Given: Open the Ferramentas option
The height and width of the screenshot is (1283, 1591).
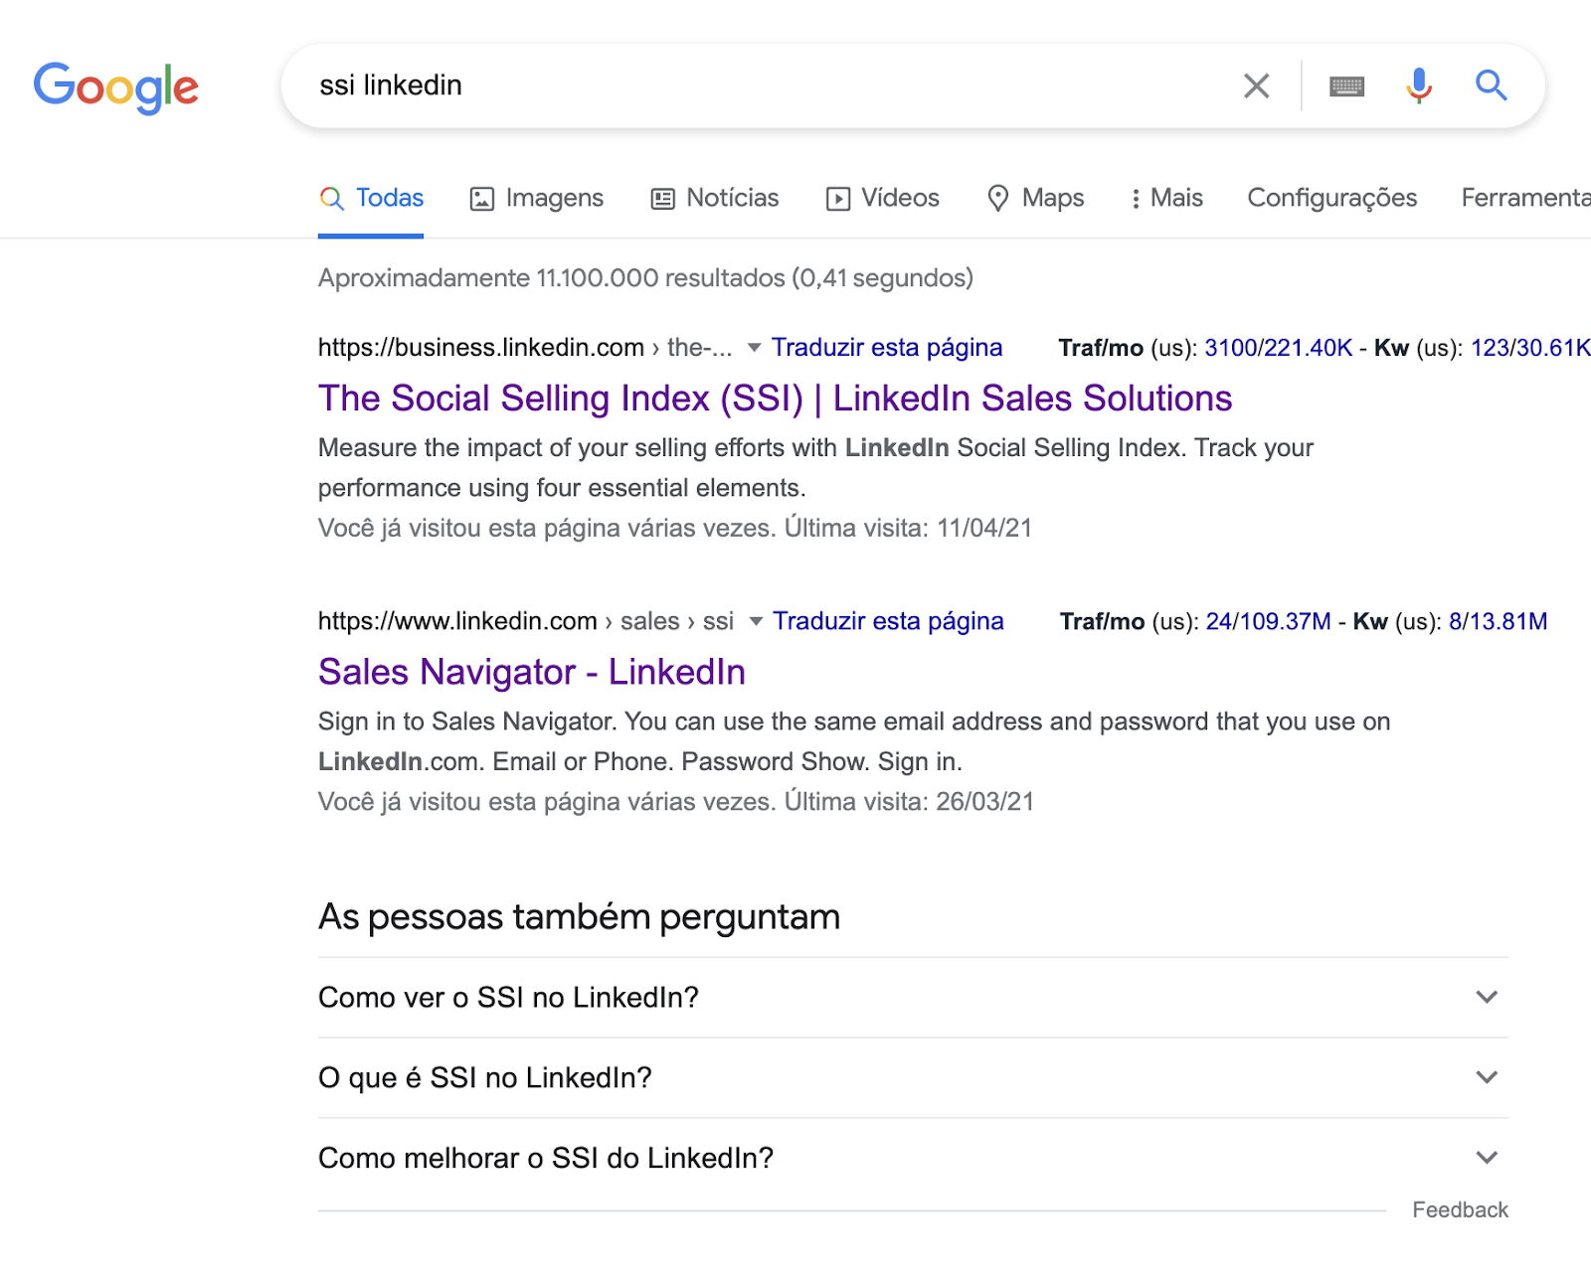Looking at the screenshot, I should (1526, 198).
